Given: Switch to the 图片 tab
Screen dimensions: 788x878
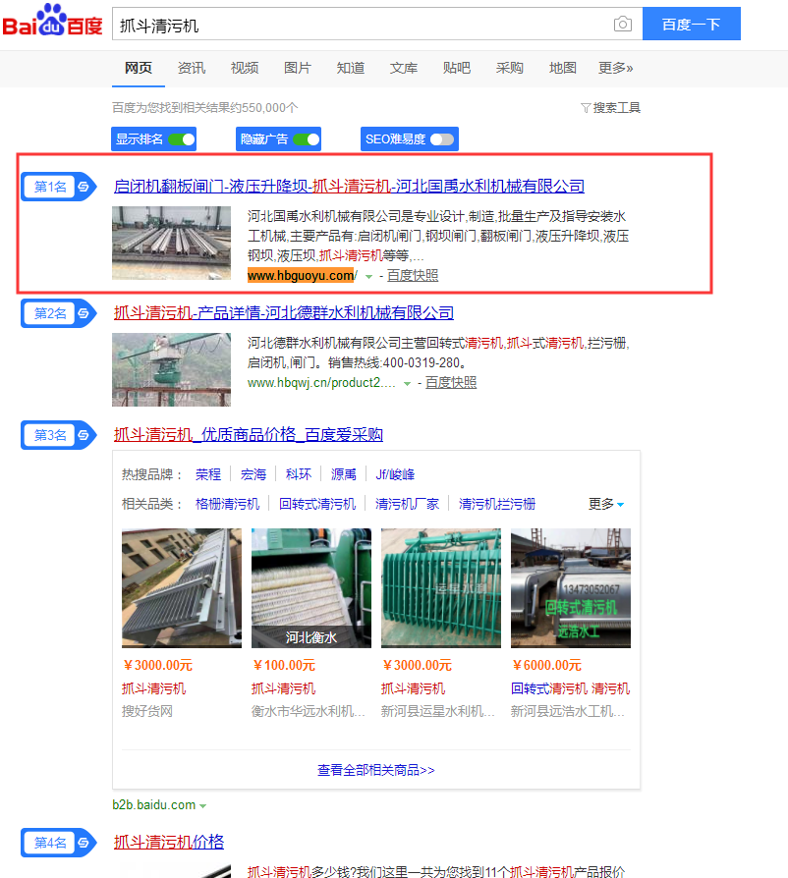Looking at the screenshot, I should click(x=298, y=68).
